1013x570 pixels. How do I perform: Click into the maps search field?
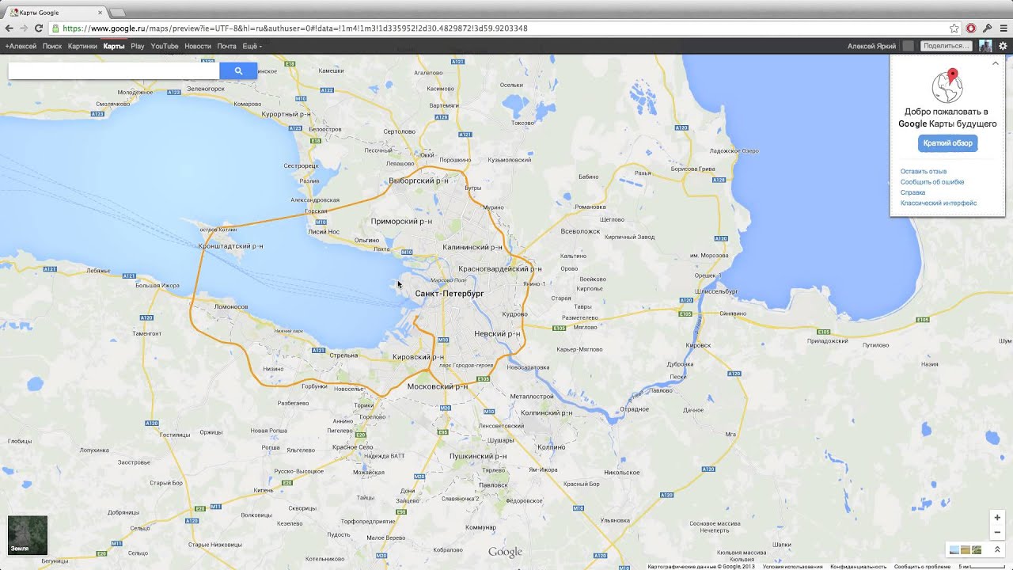(x=113, y=71)
